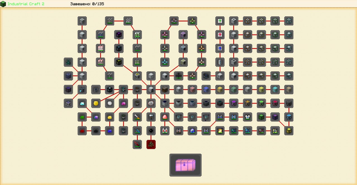Screen dimensions: 357x185
Task: Open the green dust pile quest
Action: (82, 117)
